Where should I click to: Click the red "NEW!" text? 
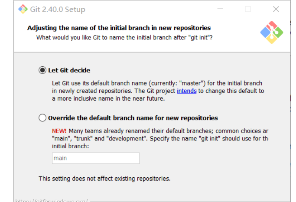[x=59, y=130]
